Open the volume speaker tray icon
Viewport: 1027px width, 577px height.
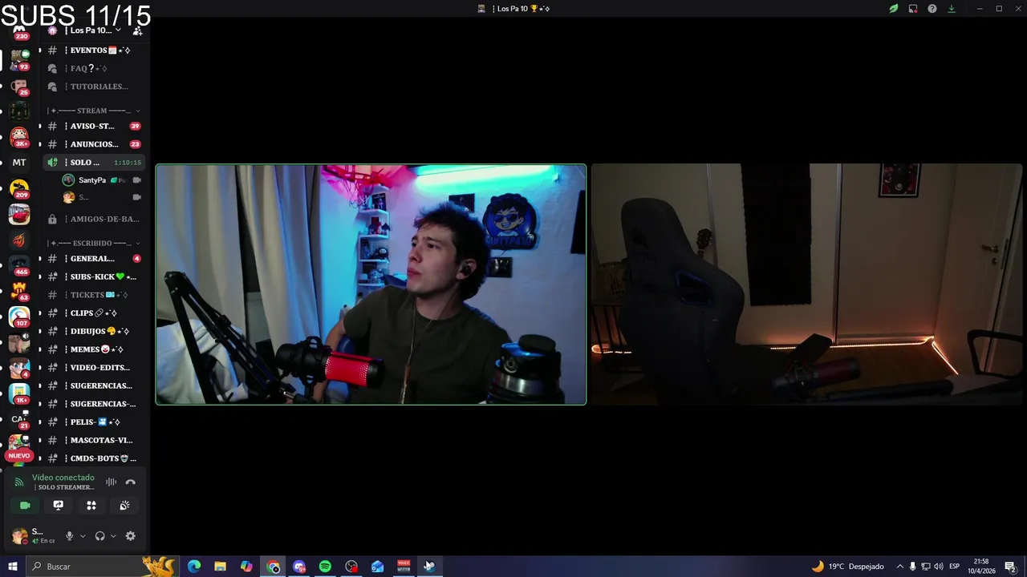[x=938, y=567]
